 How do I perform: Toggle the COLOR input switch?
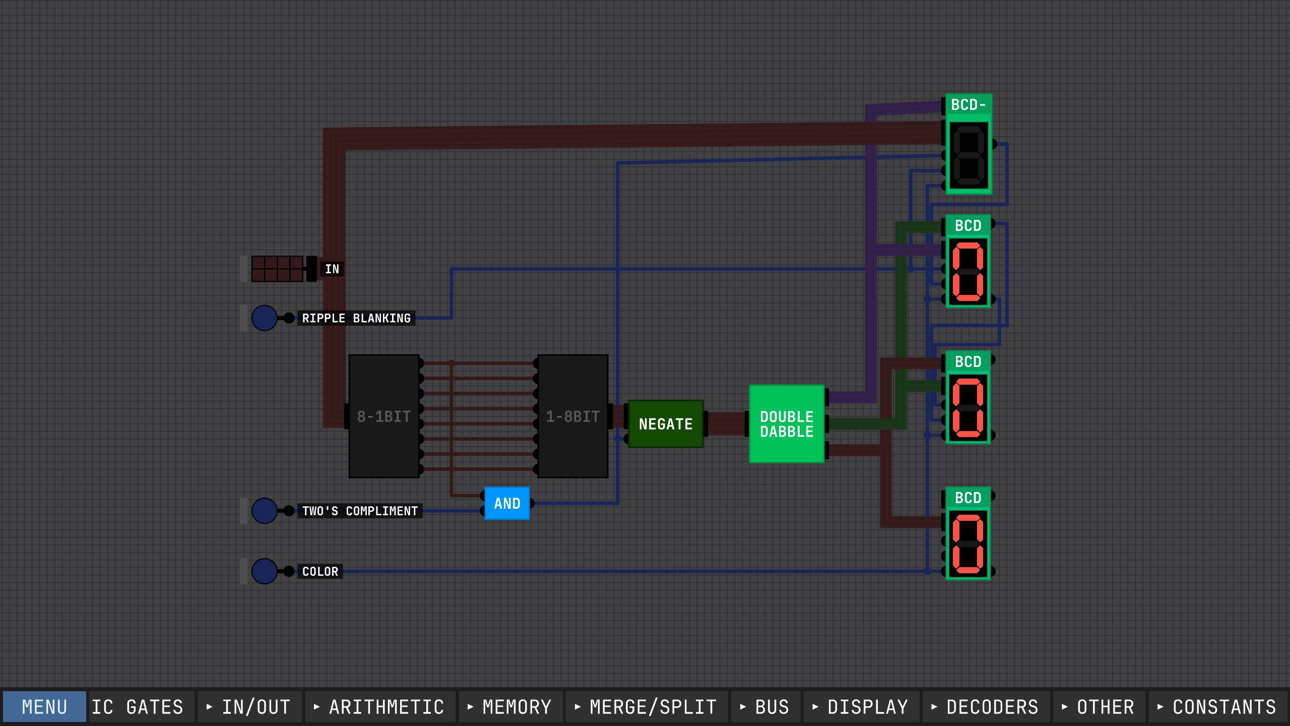point(264,571)
